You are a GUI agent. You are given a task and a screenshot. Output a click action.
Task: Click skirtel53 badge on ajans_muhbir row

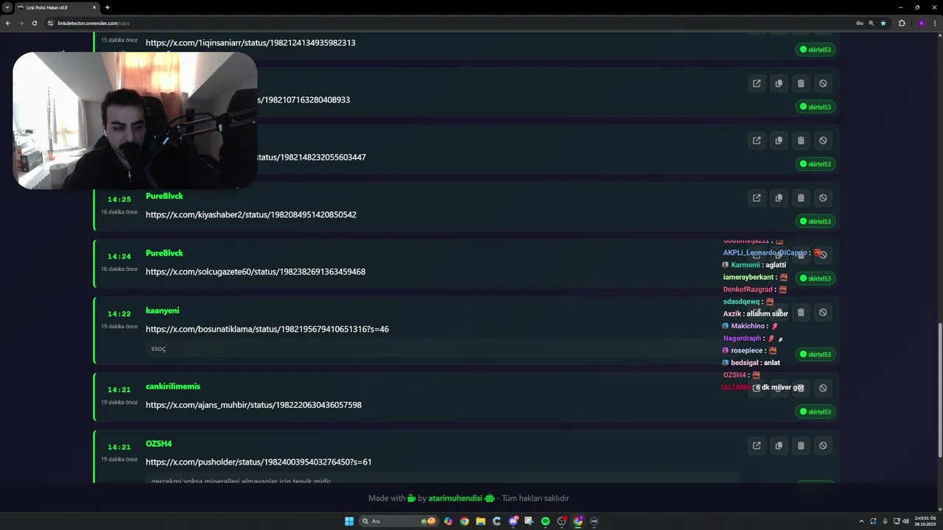click(816, 411)
